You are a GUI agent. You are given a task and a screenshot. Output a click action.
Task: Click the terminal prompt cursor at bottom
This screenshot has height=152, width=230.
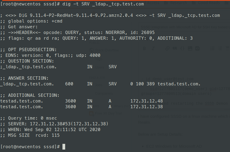pos(64,147)
